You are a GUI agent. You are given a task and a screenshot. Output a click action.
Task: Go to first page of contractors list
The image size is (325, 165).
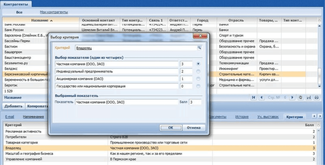point(254,98)
